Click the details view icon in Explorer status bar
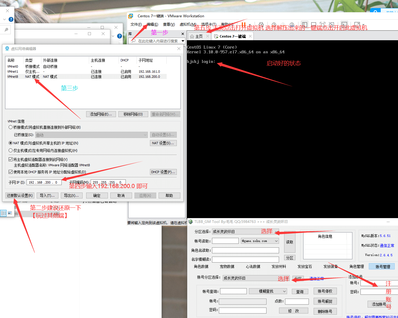 pyautogui.click(x=4, y=213)
